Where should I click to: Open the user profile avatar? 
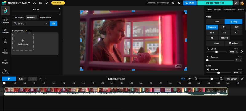click(242, 3)
